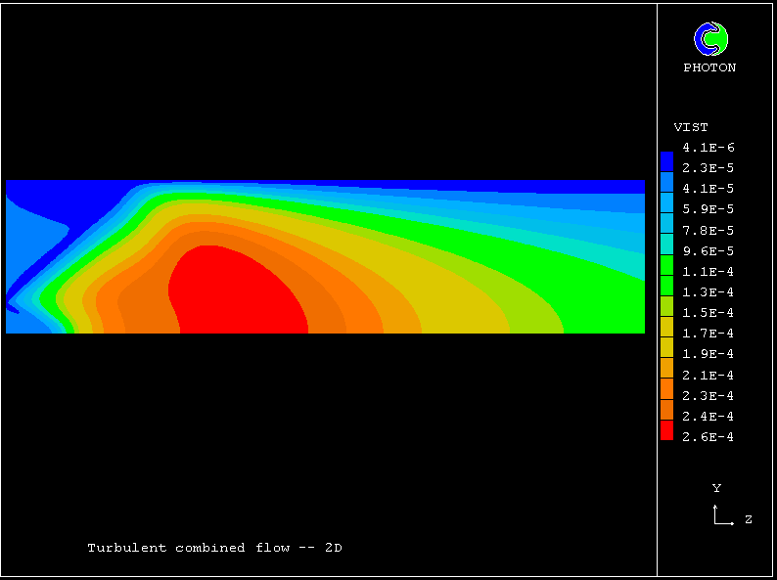The height and width of the screenshot is (580, 777).
Task: Select the 4.1E-6 legend value
Action: tap(708, 148)
